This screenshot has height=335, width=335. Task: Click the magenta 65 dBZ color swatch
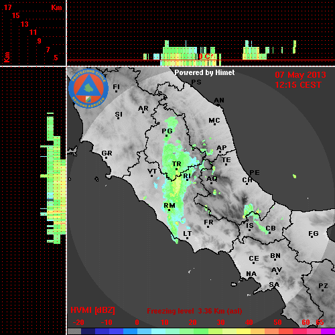click(328, 331)
